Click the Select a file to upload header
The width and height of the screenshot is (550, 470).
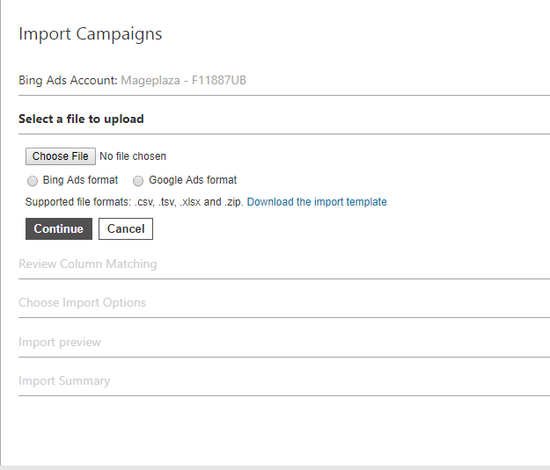(x=81, y=119)
